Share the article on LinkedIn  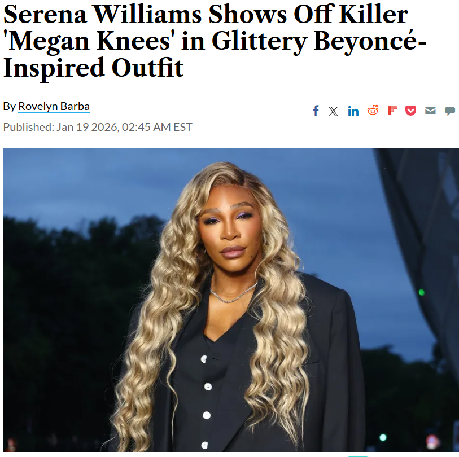[x=353, y=111]
